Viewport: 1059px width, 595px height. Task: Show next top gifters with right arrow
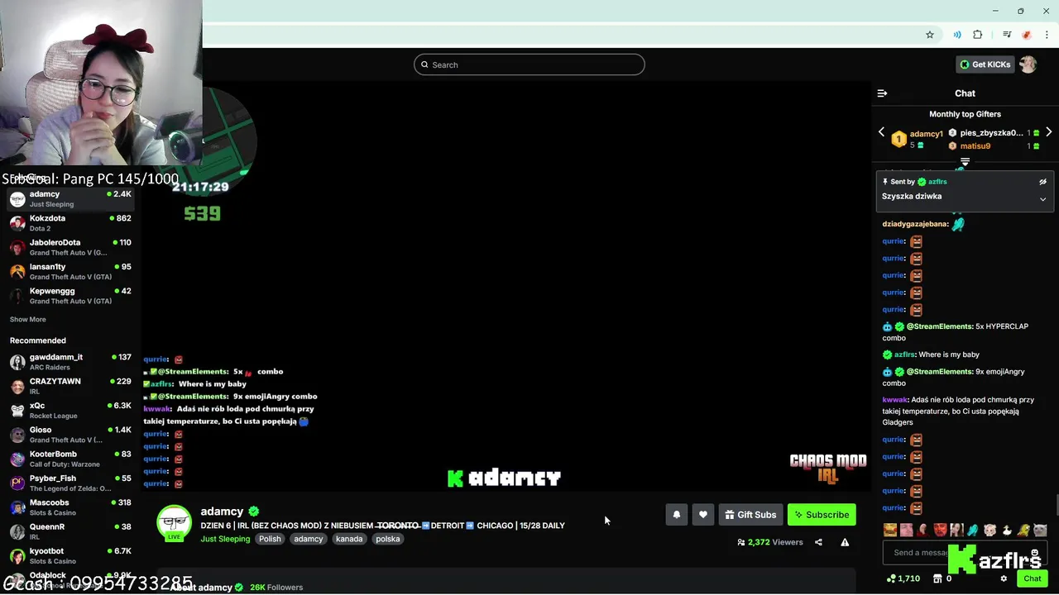pyautogui.click(x=1048, y=132)
